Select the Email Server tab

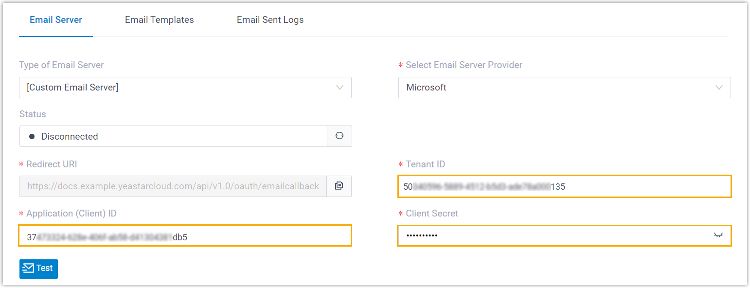[56, 20]
